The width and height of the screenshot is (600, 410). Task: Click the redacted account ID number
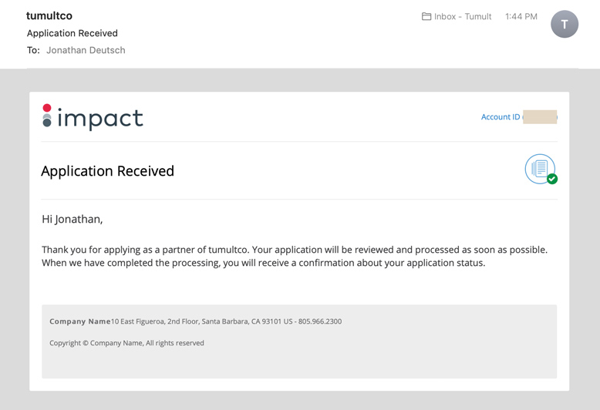(x=540, y=117)
